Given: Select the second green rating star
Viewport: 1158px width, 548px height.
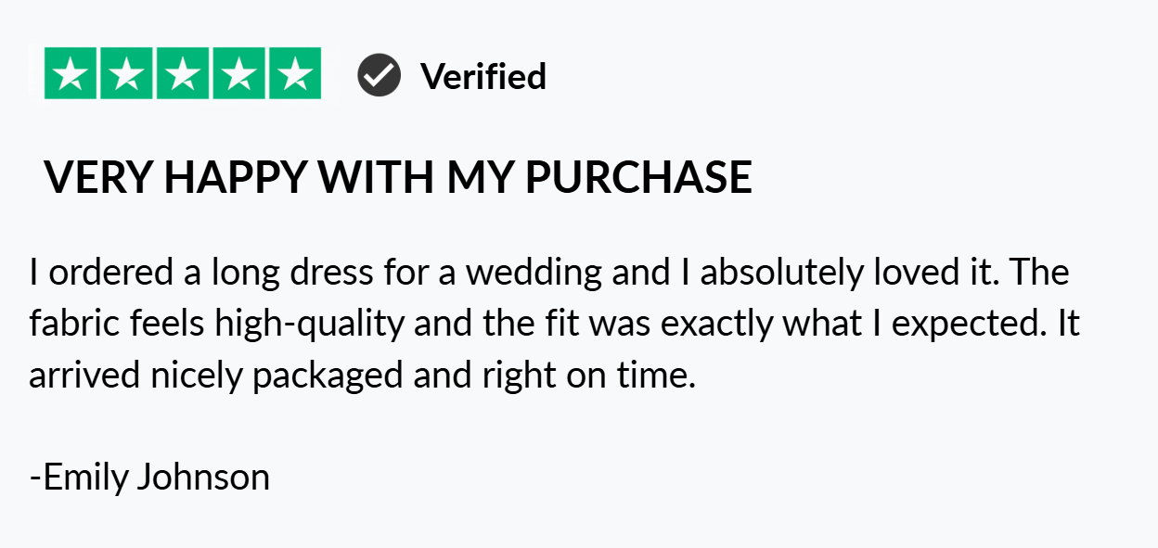Looking at the screenshot, I should pos(127,74).
